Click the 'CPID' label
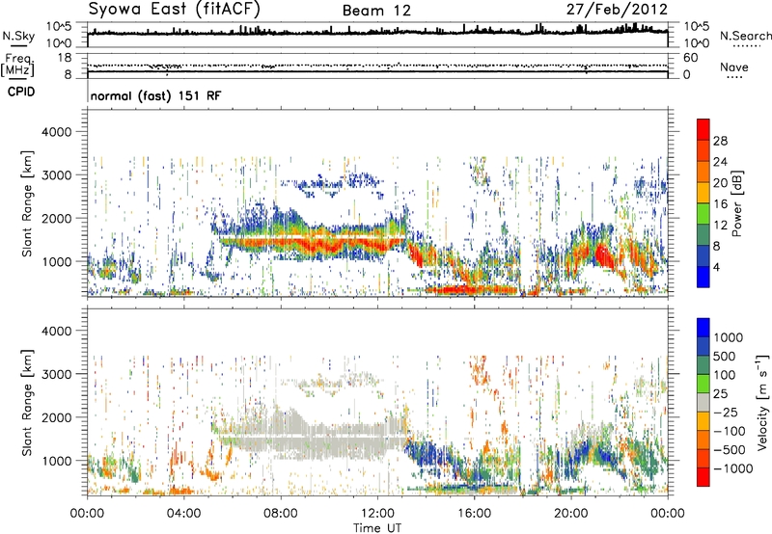772x534 pixels. coord(21,92)
